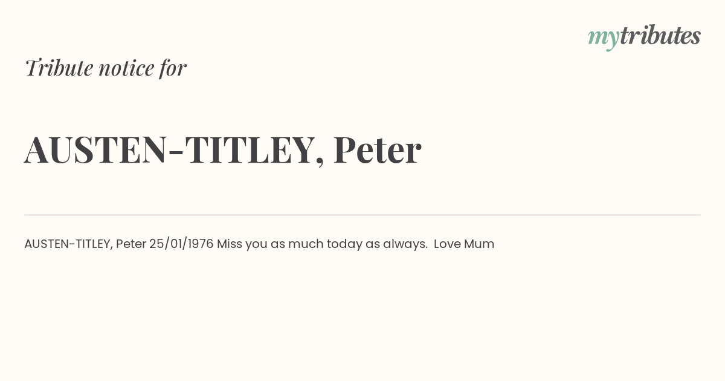This screenshot has width=725, height=381.
Task: Click the mytributes logo
Action: click(644, 37)
